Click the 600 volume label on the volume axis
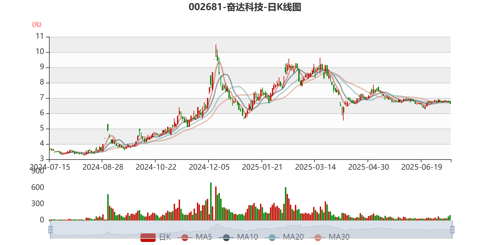 [38, 187]
